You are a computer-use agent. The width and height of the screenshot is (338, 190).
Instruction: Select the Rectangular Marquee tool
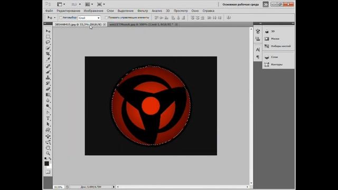[48, 37]
